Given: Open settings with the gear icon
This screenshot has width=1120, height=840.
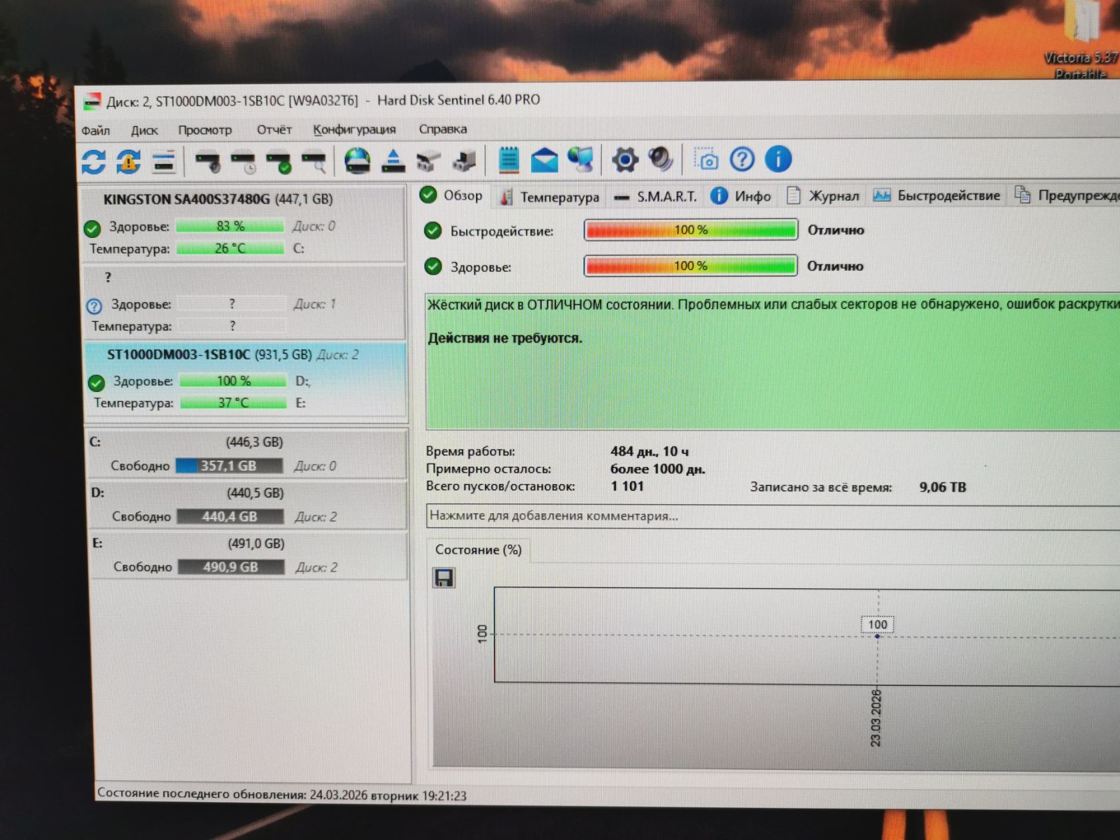Looking at the screenshot, I should 625,159.
